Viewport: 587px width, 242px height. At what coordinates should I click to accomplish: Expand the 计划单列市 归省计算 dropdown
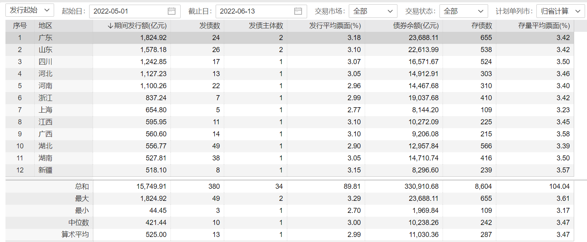click(x=560, y=11)
